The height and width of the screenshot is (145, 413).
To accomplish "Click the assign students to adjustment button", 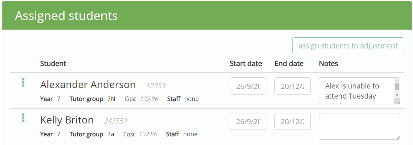I will (348, 46).
